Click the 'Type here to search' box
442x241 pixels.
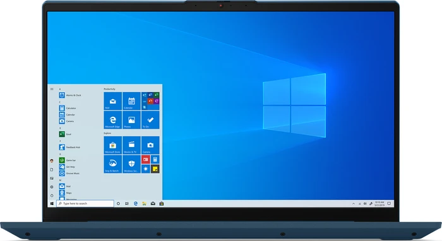[85, 204]
